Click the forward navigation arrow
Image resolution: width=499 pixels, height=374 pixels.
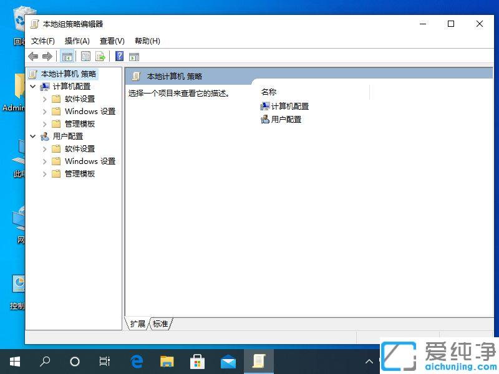[48, 56]
